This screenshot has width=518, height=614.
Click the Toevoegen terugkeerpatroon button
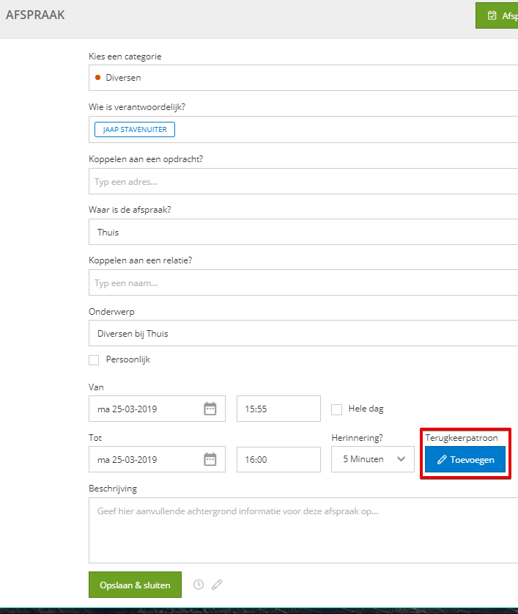(x=465, y=459)
